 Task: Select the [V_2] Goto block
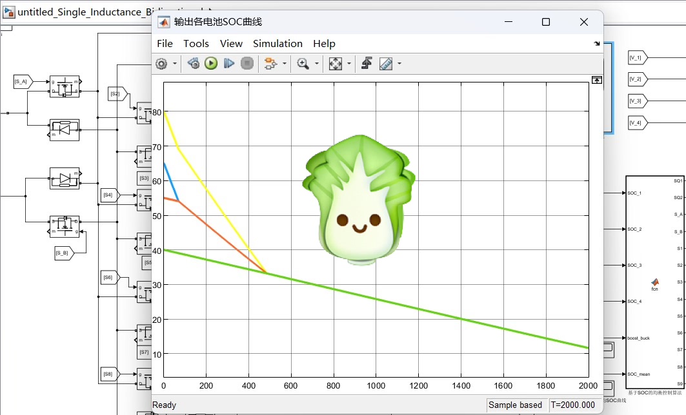pos(638,79)
